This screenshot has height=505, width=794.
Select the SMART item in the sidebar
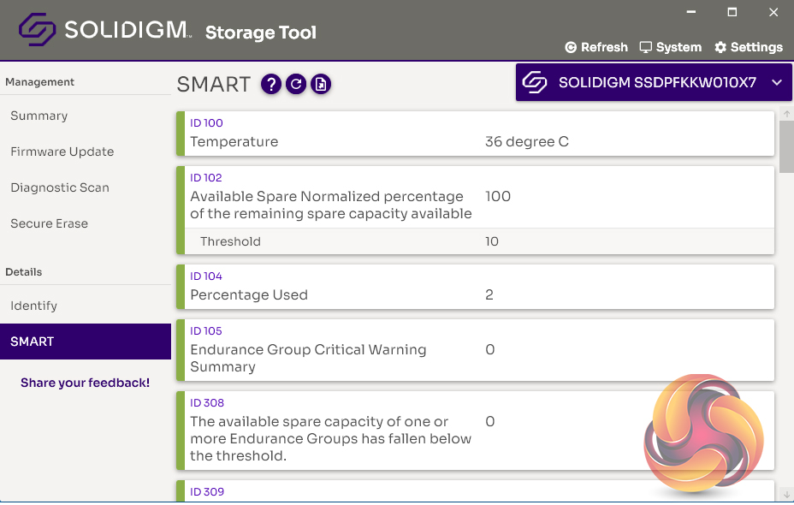(33, 342)
